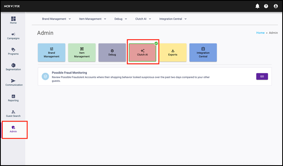Screen dimensions: 283x166
Task: Open the help question mark icon
Action: click(266, 6)
